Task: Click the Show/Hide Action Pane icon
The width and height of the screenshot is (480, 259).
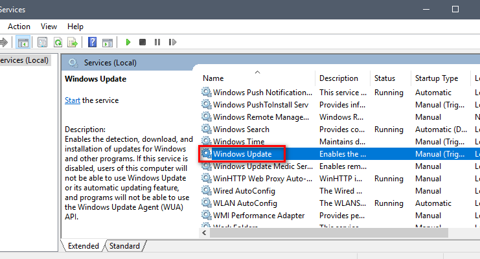Action: [x=108, y=42]
